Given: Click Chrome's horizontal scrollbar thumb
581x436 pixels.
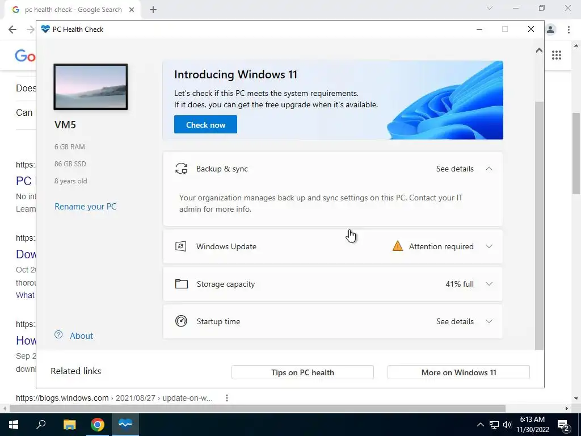Looking at the screenshot, I should pyautogui.click(x=258, y=408).
